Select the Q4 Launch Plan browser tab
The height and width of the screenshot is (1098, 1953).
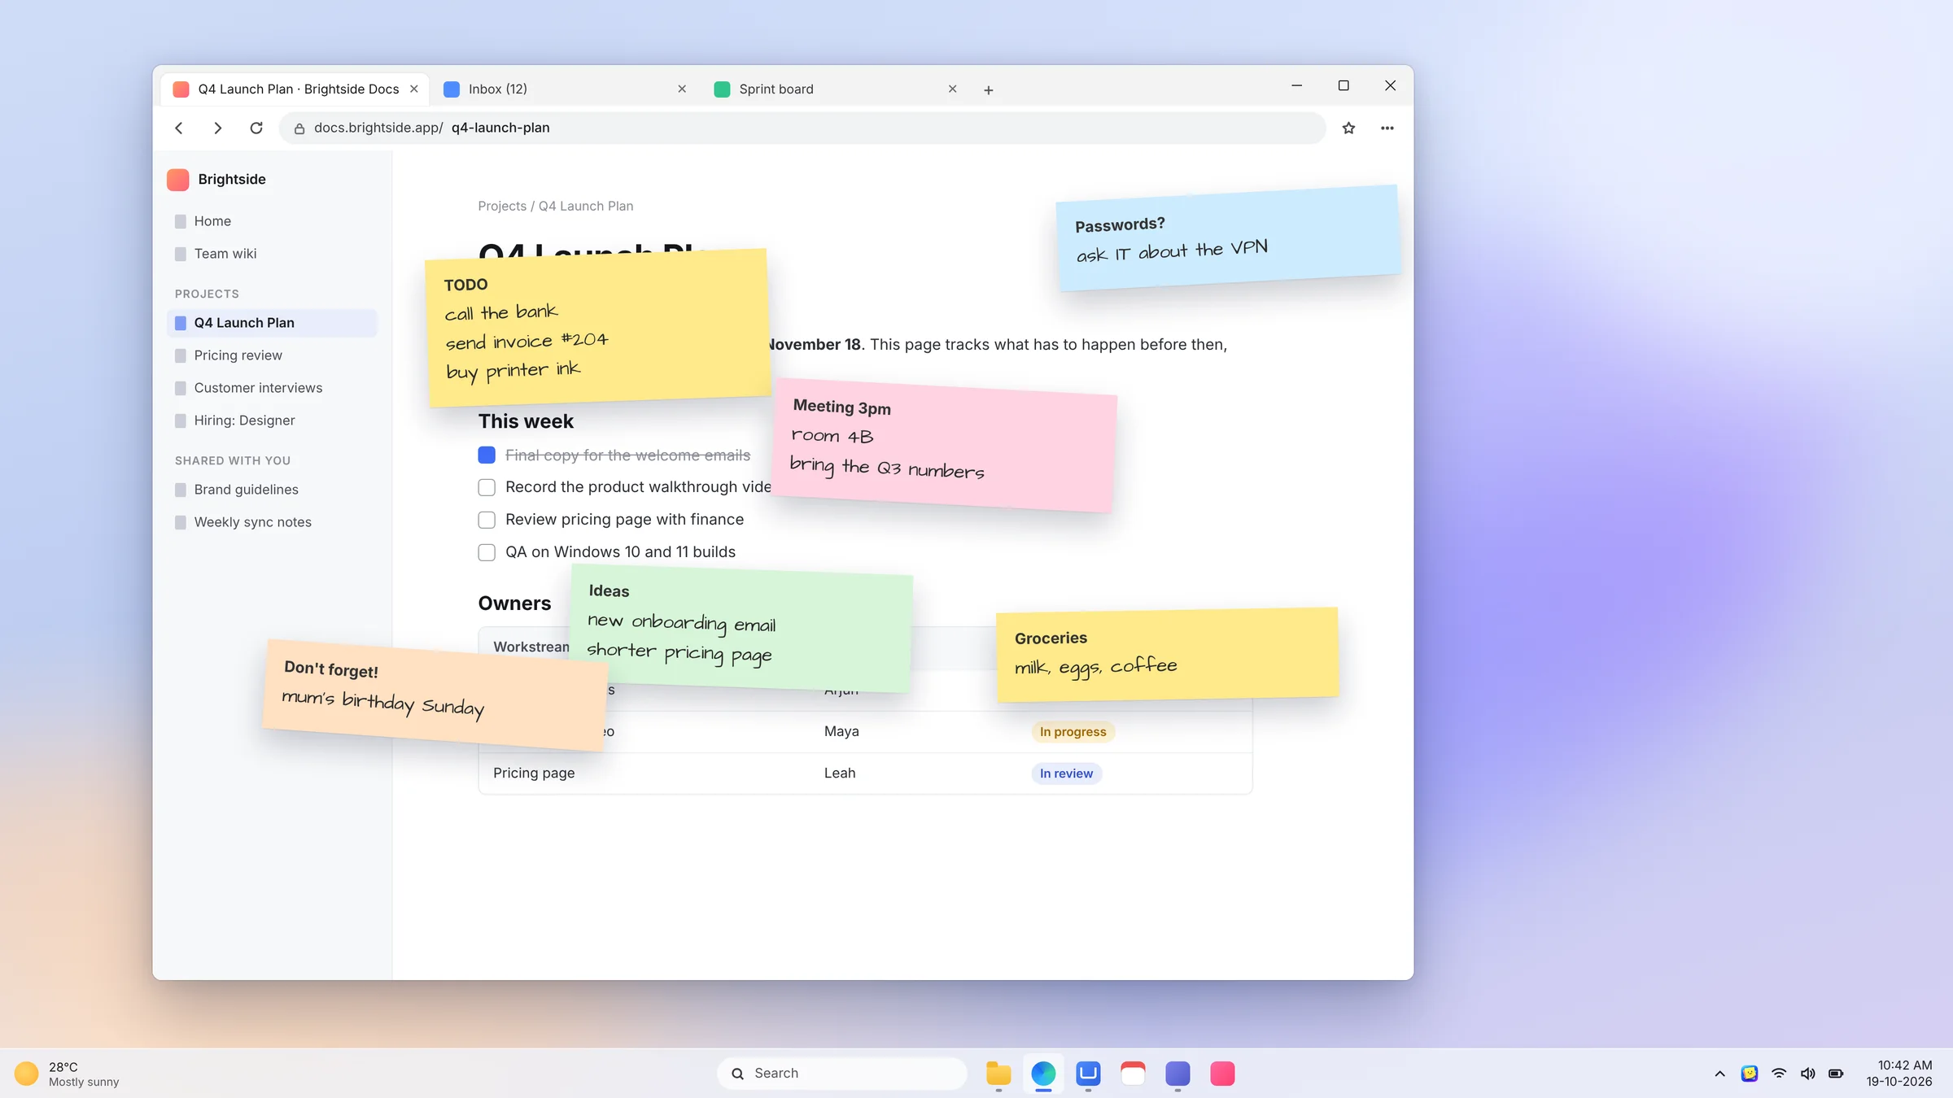[295, 89]
